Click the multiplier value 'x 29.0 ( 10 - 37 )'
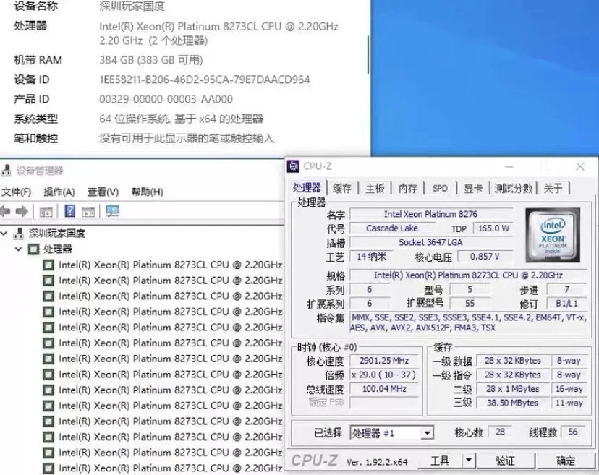The width and height of the screenshot is (599, 475). 384,375
